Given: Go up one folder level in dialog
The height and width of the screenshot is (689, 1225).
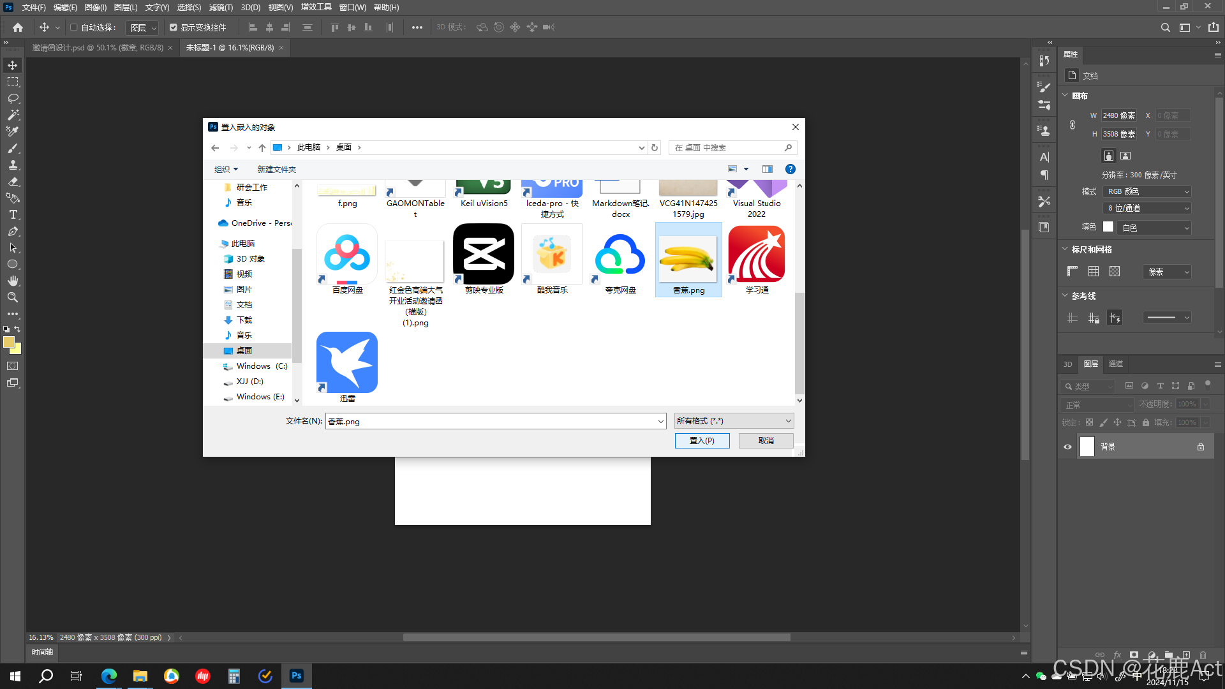Looking at the screenshot, I should (262, 147).
